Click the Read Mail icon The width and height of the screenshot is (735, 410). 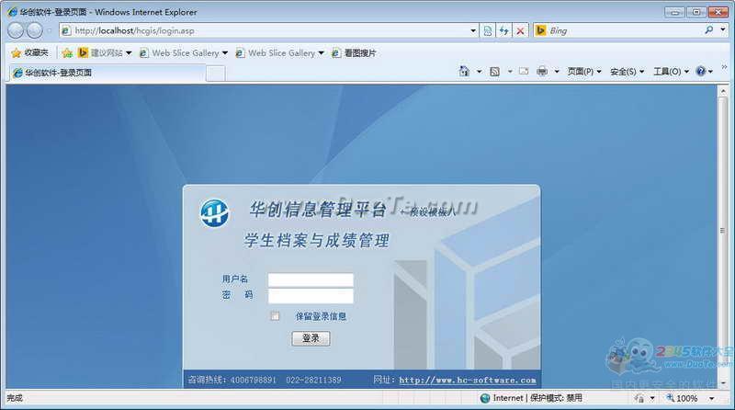point(524,72)
